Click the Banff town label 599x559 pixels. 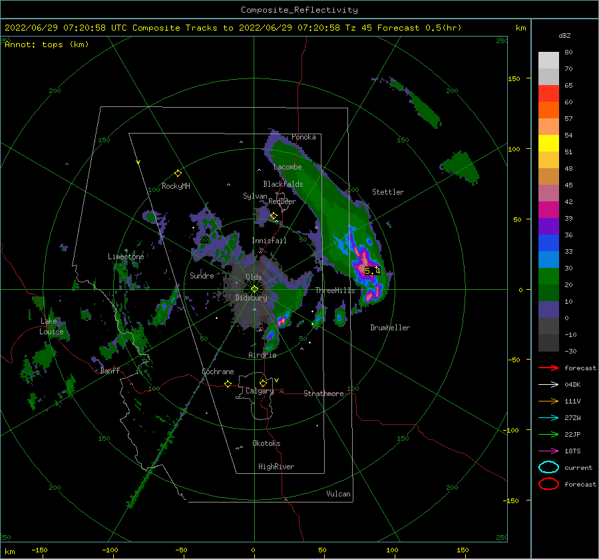coord(110,370)
